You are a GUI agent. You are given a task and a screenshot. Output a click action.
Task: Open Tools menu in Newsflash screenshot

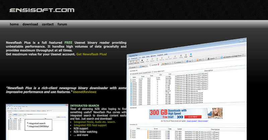coord(148,56)
